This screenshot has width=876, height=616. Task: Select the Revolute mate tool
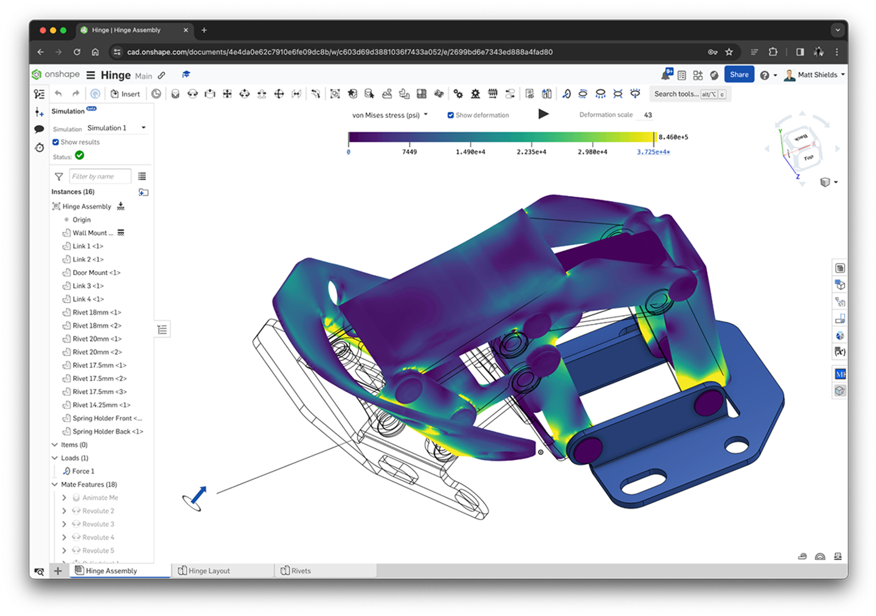click(193, 93)
